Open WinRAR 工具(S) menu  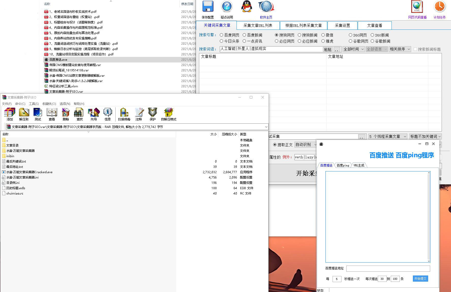[34, 104]
